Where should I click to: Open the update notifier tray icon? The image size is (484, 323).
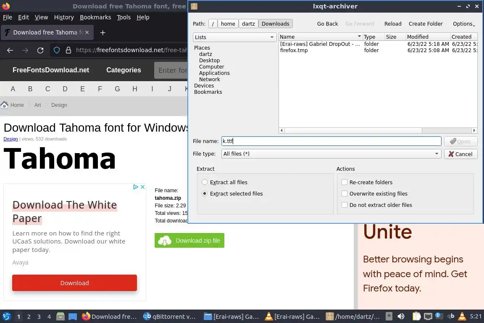pos(438,315)
